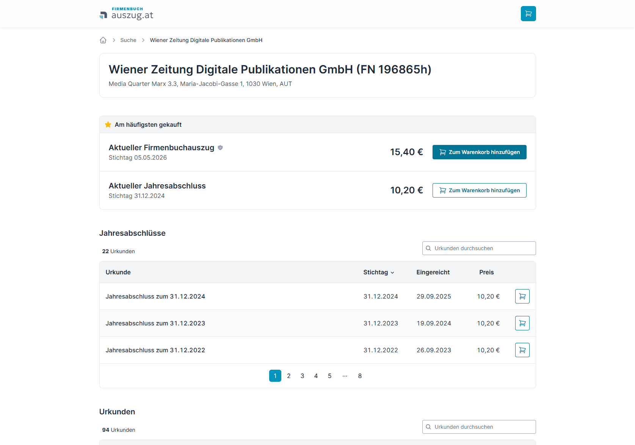Focus the search field in the Urkunden section

pyautogui.click(x=479, y=427)
